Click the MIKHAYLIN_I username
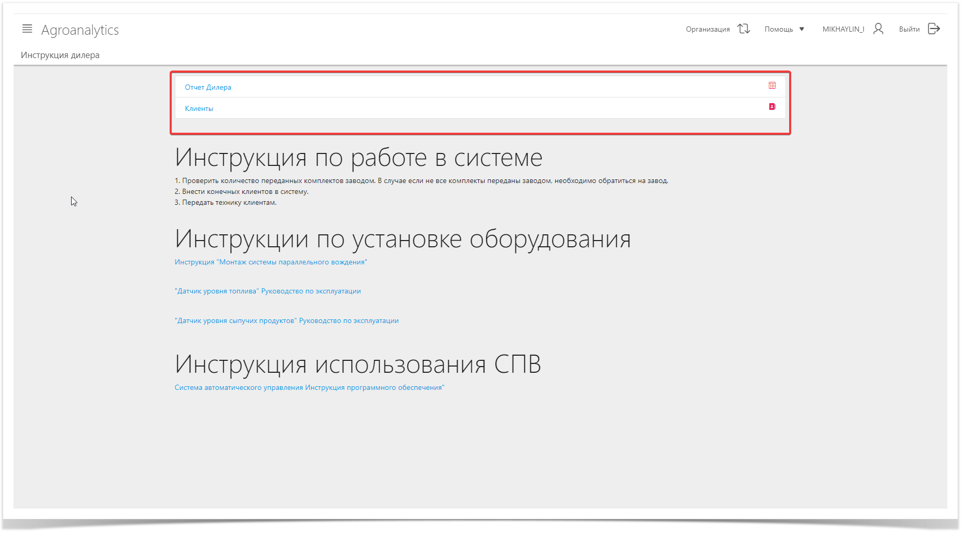Image resolution: width=965 pixels, height=534 pixels. 843,30
